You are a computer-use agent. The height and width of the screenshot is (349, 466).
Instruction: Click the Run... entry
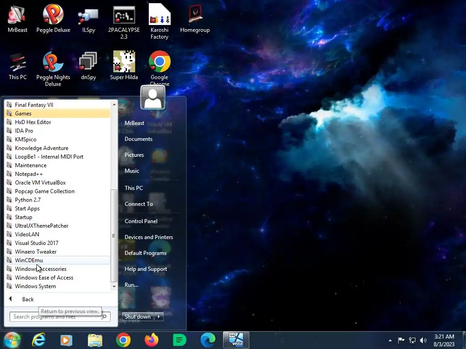[x=132, y=285]
